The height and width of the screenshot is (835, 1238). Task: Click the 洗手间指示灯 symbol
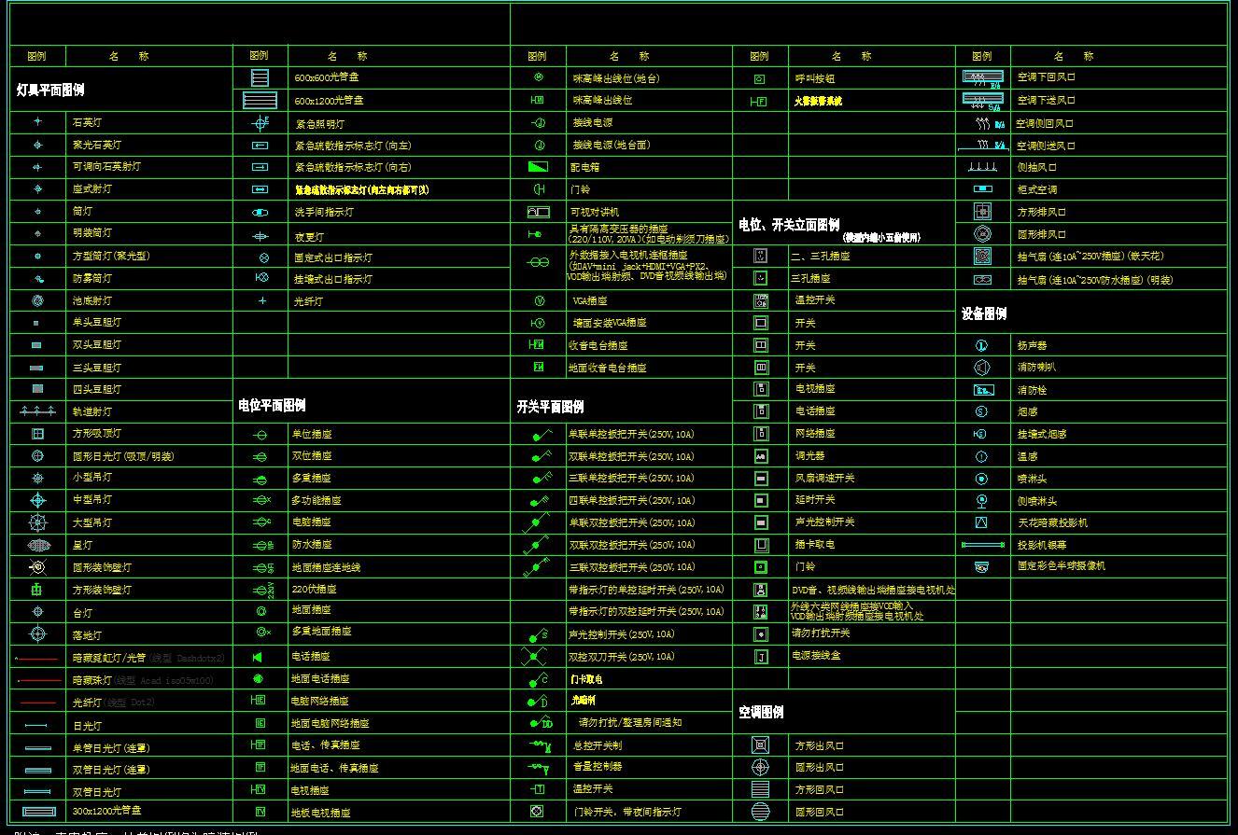pos(260,213)
